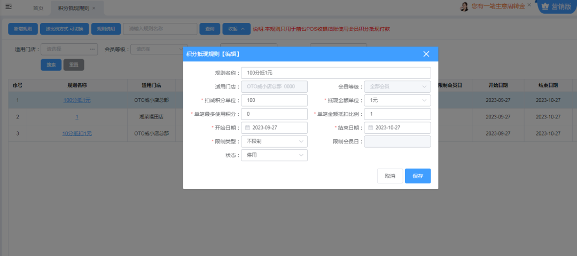Dismiss the top notification banner with x
This screenshot has height=256, width=577.
click(x=529, y=5)
